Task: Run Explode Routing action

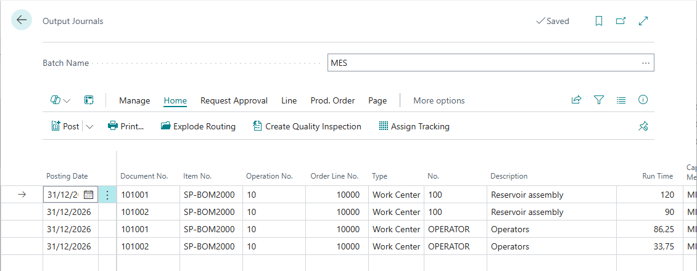Action: coord(198,126)
